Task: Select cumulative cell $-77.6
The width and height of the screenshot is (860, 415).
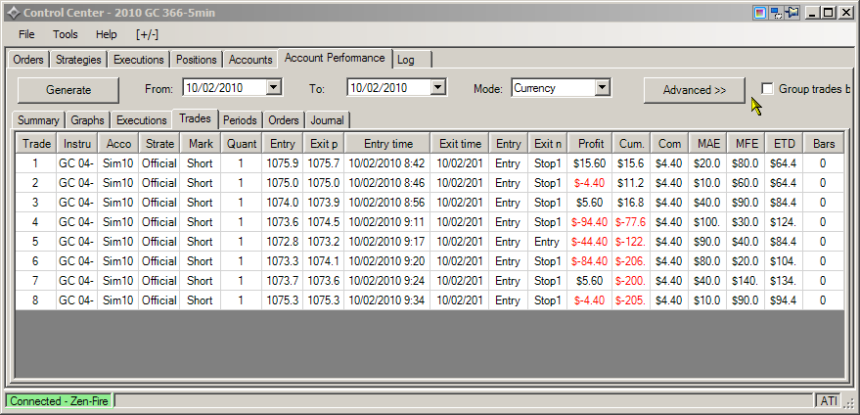Action: pos(631,222)
